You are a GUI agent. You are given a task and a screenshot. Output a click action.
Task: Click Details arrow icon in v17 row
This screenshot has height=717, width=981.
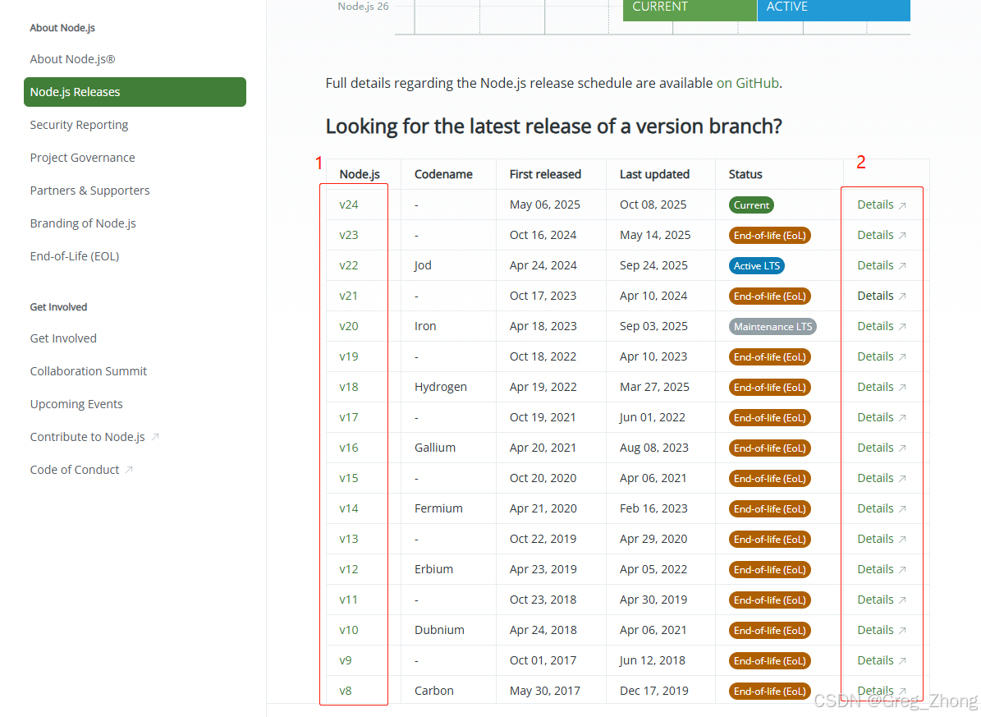(x=902, y=418)
